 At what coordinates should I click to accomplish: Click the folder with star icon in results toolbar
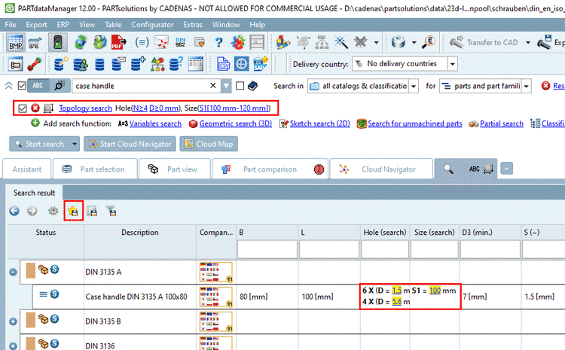73,211
